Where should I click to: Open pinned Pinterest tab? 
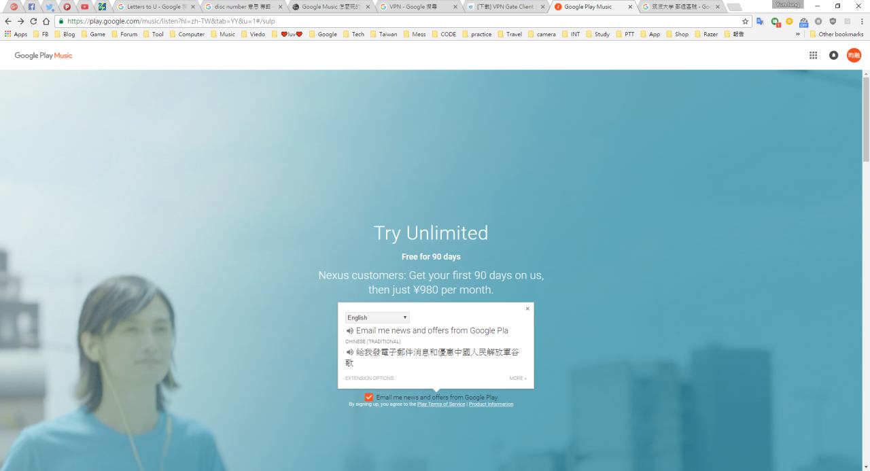pos(67,7)
